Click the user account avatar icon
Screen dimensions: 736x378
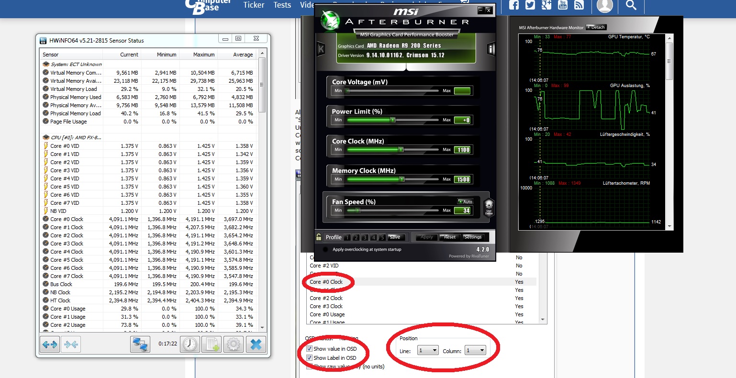605,5
